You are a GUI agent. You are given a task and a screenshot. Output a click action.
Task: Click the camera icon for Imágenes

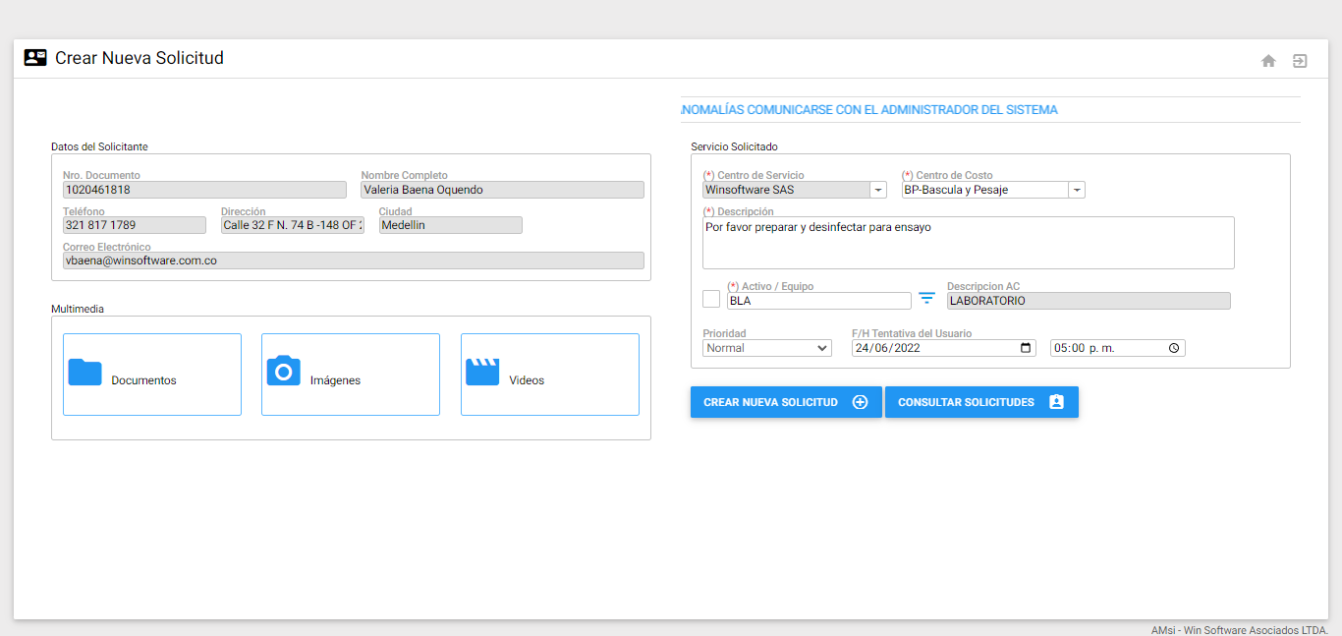coord(284,371)
